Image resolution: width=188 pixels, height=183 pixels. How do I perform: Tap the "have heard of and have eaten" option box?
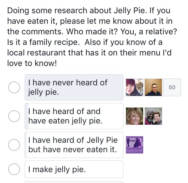click(74, 116)
